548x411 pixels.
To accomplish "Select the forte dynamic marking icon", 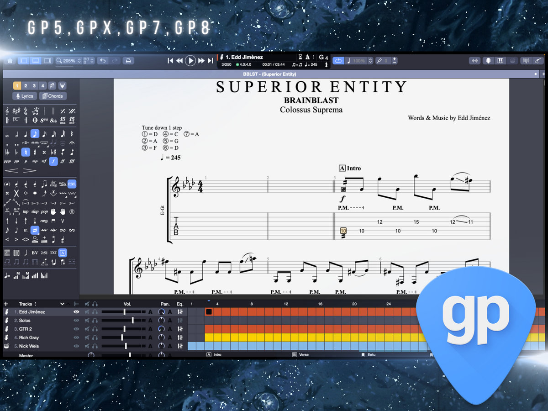I will coord(53,161).
